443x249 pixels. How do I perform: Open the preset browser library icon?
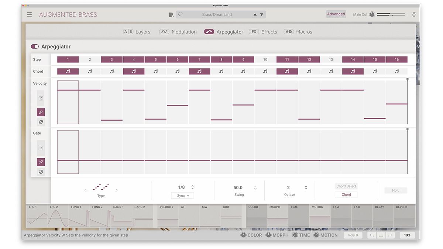point(171,14)
